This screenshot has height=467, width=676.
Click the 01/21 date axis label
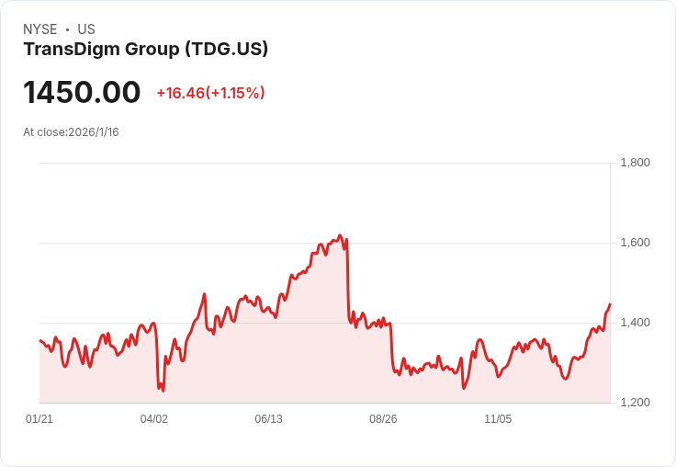coord(39,418)
